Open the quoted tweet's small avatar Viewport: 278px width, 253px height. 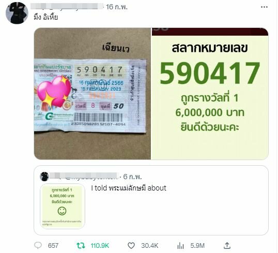pos(44,177)
